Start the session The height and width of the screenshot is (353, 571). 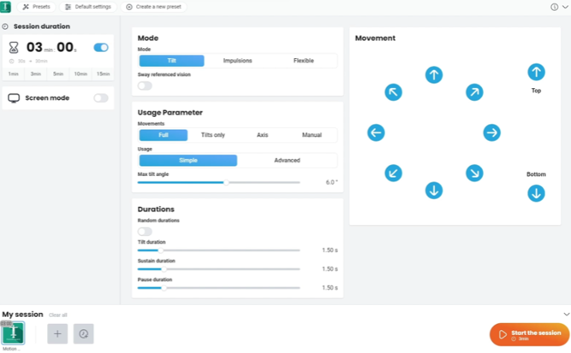[529, 335]
